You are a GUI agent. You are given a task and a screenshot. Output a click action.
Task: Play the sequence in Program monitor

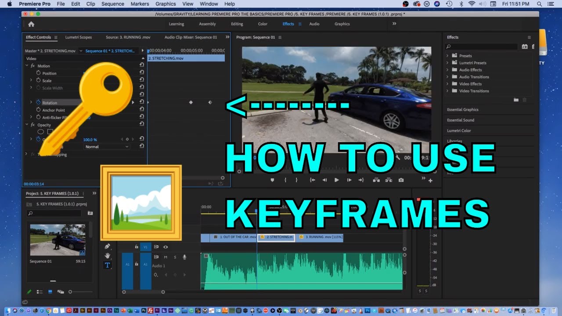337,180
